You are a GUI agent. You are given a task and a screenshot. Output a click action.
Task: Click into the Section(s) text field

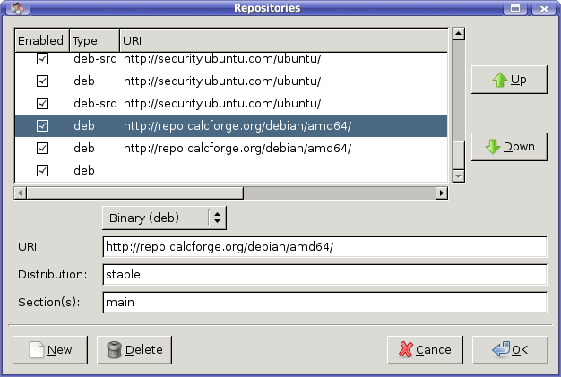324,303
